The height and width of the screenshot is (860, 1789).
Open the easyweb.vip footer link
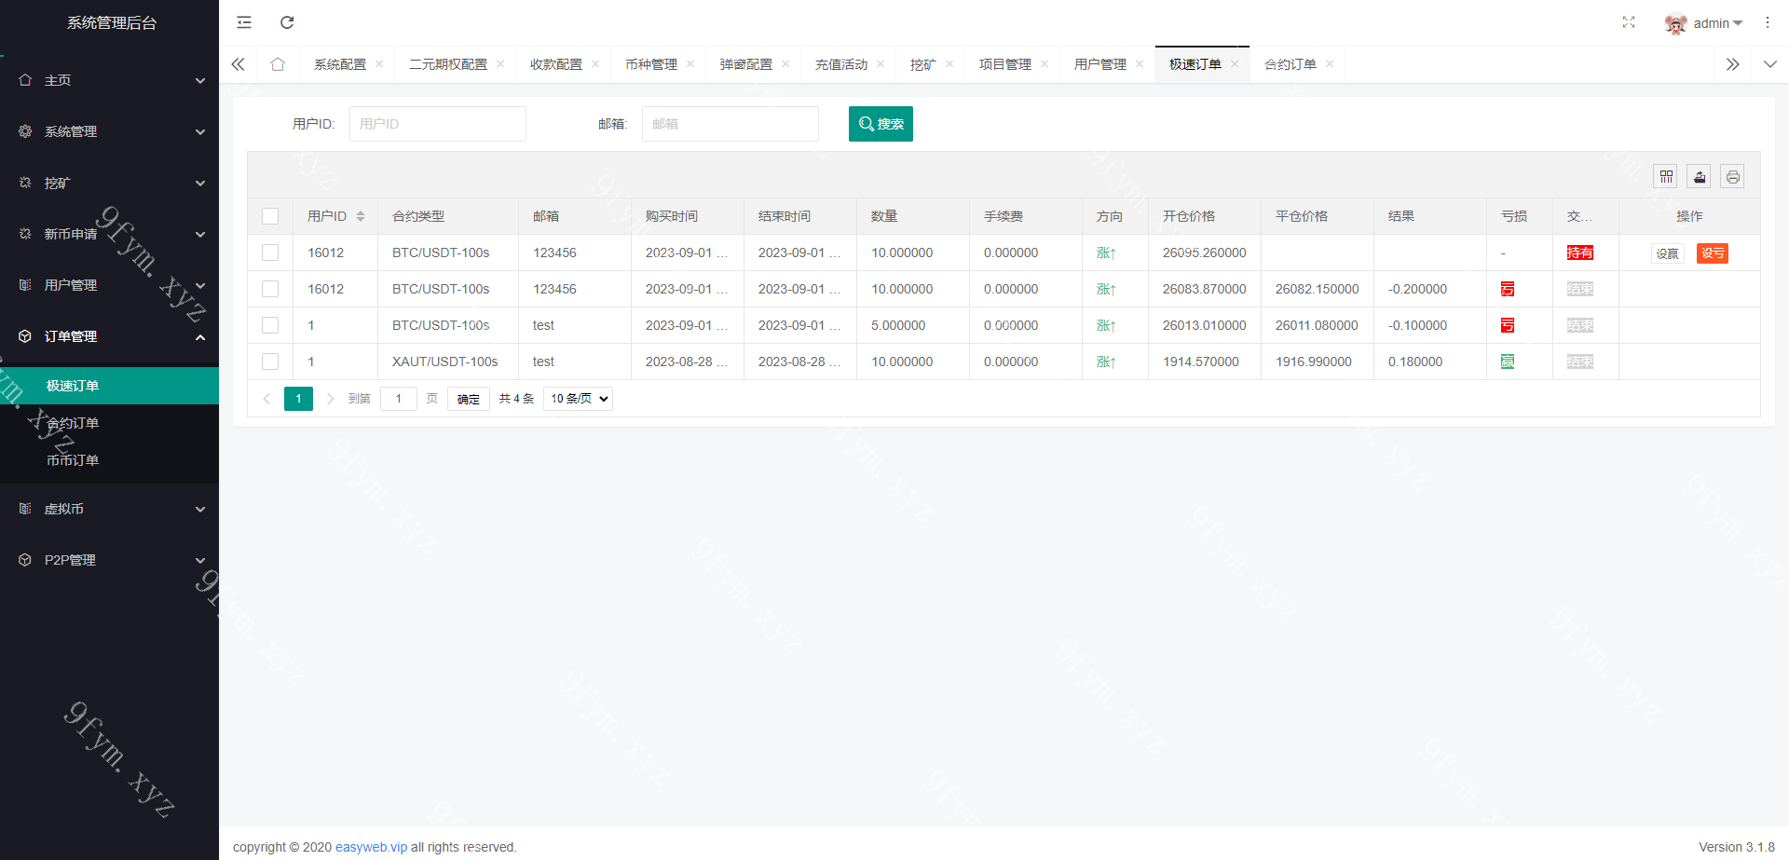point(371,847)
